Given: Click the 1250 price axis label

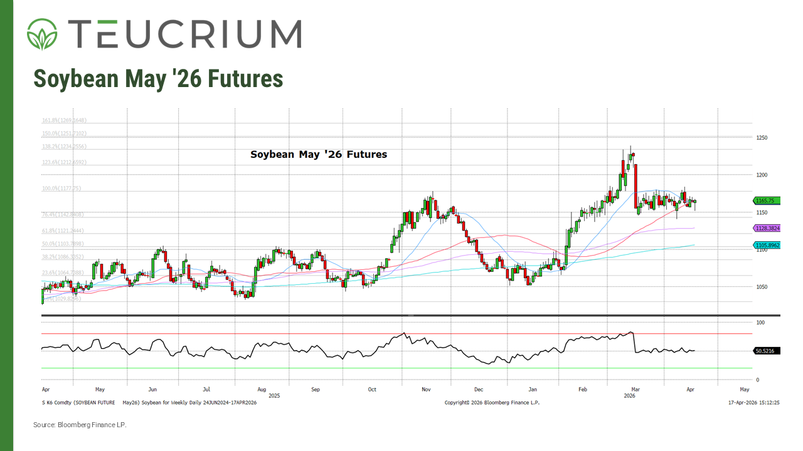Looking at the screenshot, I should tap(762, 138).
